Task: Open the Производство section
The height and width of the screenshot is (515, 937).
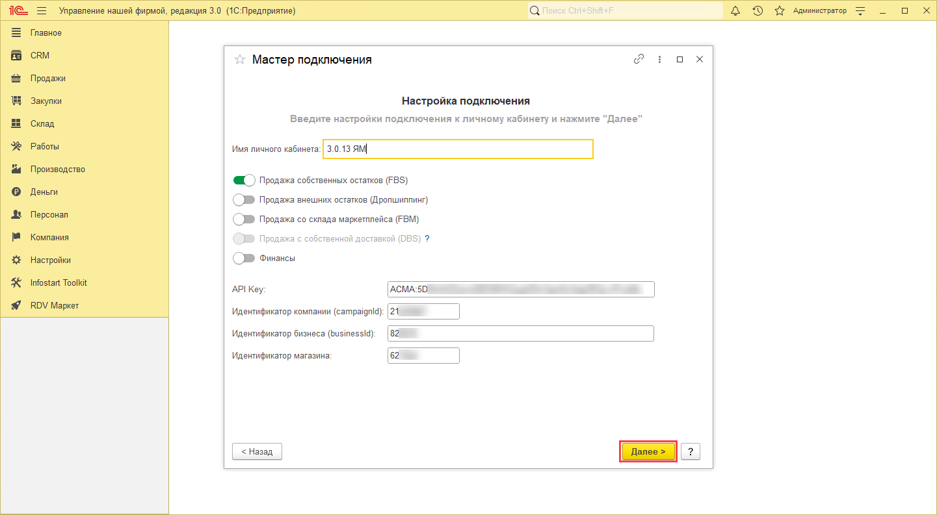Action: 85,169
